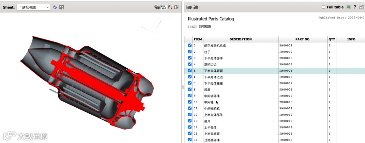Click the pop-out window icon in the catalog toolbar
The width and height of the screenshot is (365, 143).
click(361, 7)
